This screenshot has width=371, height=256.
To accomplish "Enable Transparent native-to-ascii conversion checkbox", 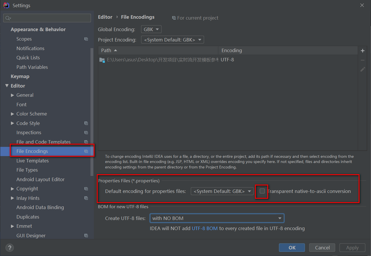I will coord(262,191).
